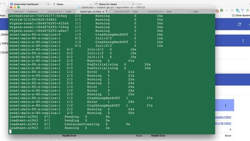Click the 'ContainerCreating' status for loadtest-x1943
The height and width of the screenshot is (141, 250).
coord(82,124)
